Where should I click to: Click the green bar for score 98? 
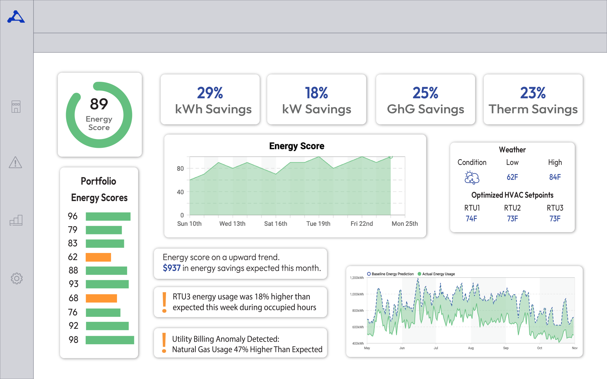pos(110,340)
